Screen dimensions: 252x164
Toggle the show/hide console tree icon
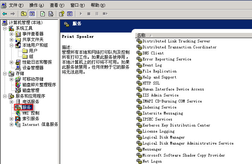click(32, 14)
